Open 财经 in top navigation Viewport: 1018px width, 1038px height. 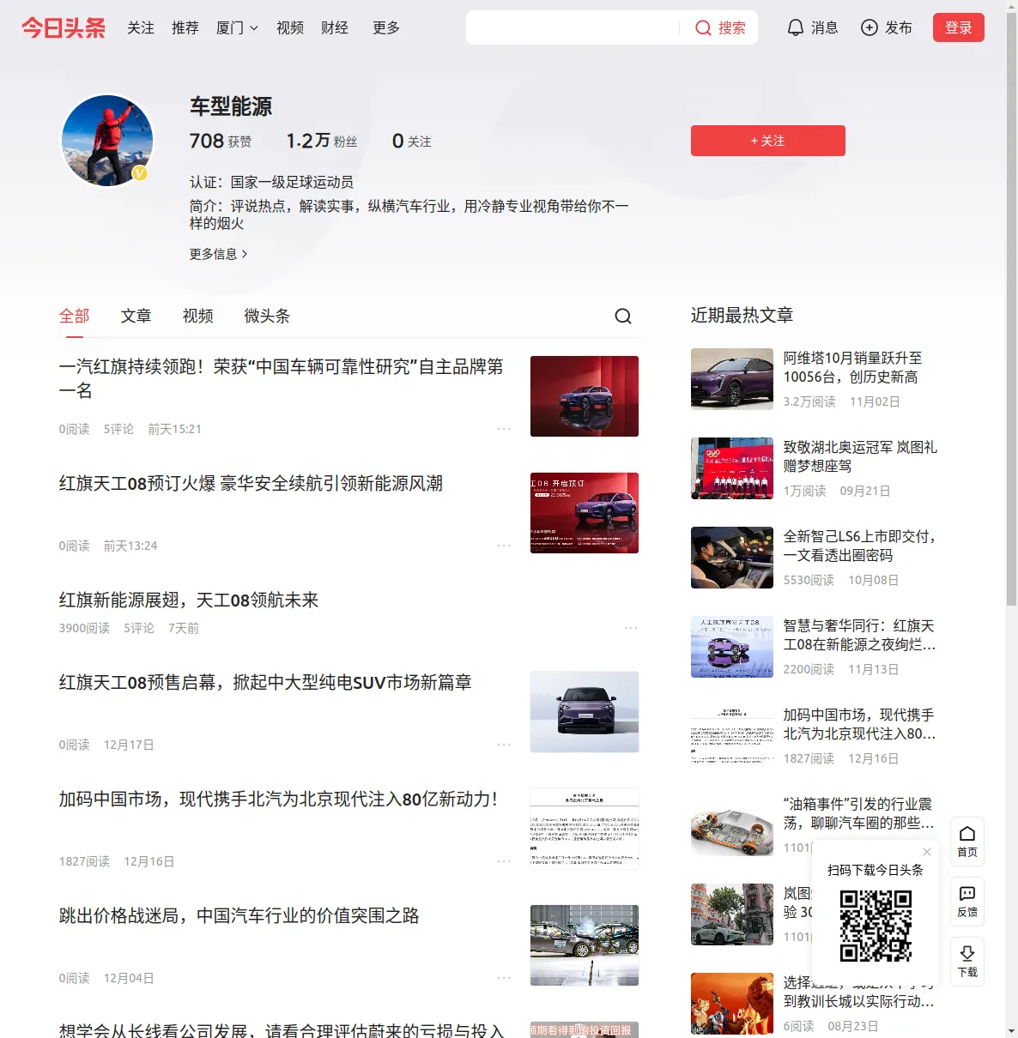point(335,27)
